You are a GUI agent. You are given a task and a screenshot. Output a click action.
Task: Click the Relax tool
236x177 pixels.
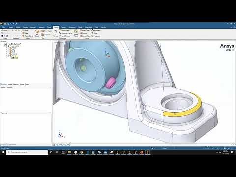pos(94,33)
